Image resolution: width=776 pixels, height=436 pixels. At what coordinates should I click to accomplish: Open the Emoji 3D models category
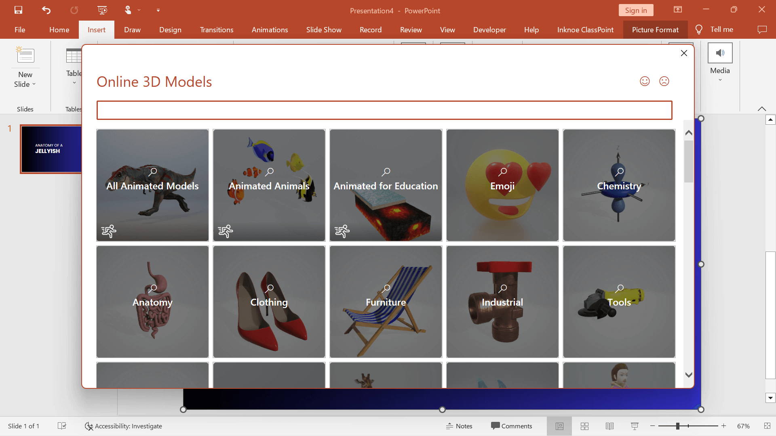click(502, 185)
